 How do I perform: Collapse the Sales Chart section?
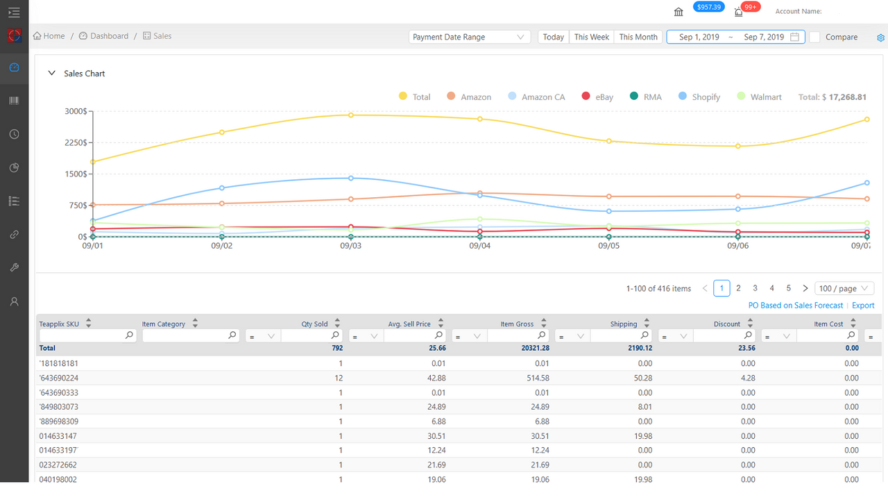pyautogui.click(x=51, y=72)
